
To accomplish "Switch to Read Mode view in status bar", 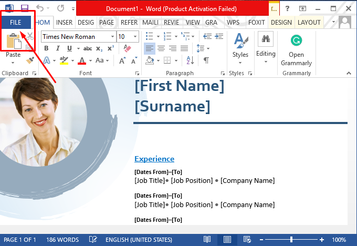I will [207, 240].
